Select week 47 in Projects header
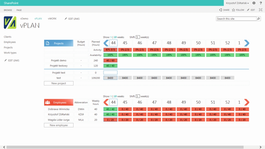265x149 pixels. click(x=154, y=43)
